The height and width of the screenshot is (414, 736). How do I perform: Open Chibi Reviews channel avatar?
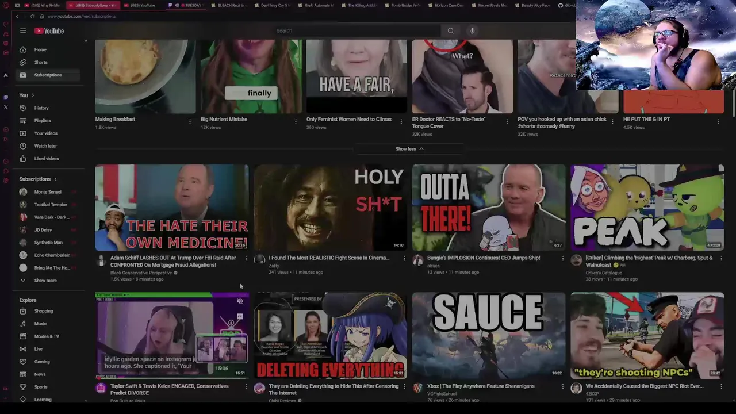(x=259, y=388)
